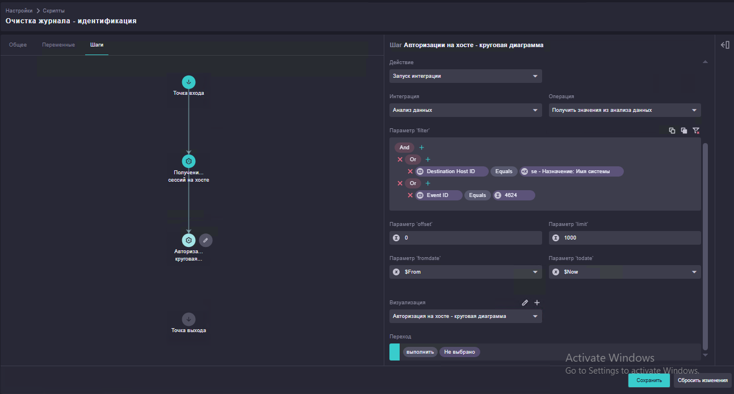Click the copy filter icon

click(672, 131)
